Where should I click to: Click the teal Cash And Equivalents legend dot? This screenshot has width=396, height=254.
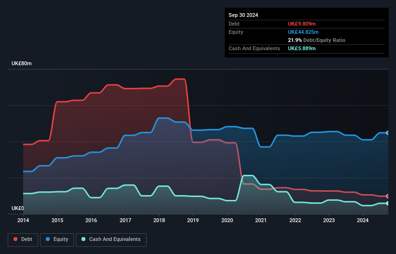[83, 239]
